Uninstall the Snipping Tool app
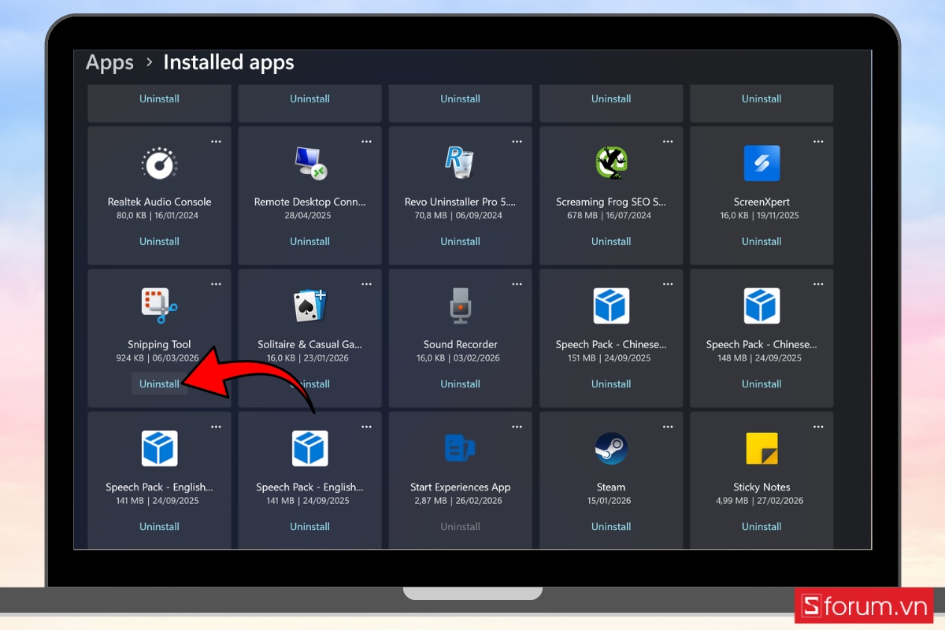This screenshot has width=945, height=630. coord(159,384)
